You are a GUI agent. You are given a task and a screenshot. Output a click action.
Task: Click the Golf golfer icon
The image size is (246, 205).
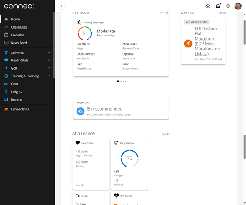(x=6, y=68)
